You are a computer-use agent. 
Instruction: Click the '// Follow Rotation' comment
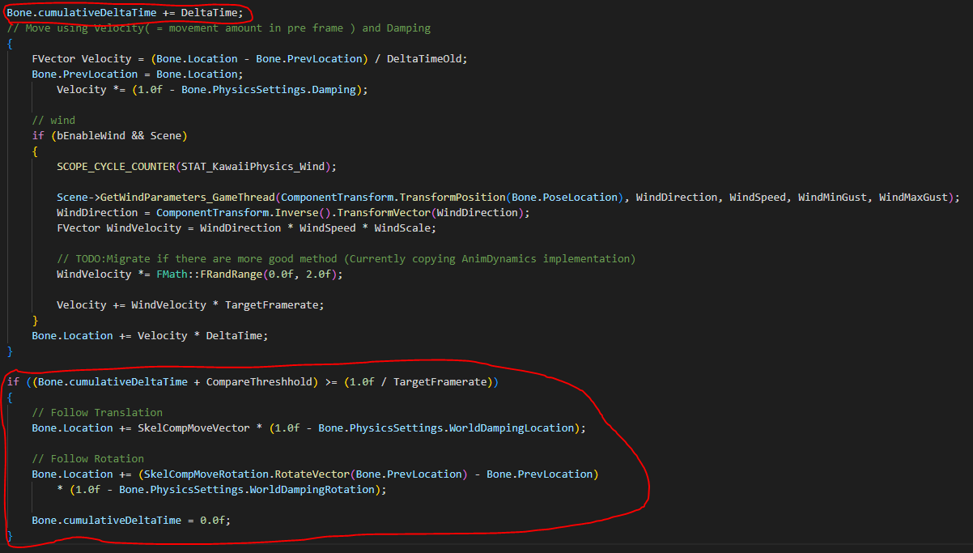pyautogui.click(x=88, y=458)
